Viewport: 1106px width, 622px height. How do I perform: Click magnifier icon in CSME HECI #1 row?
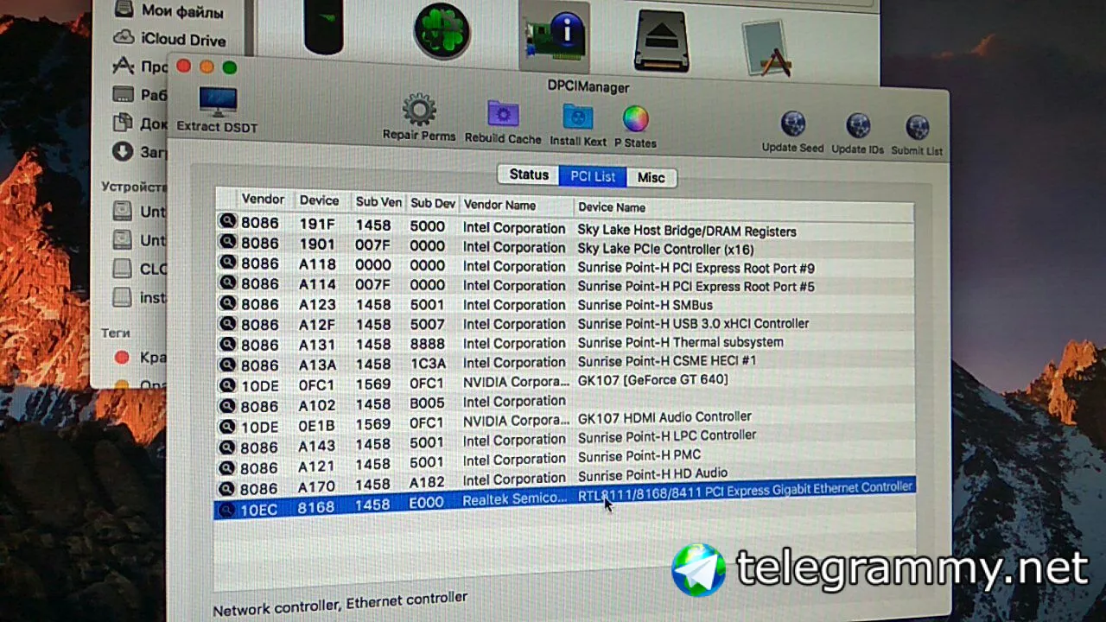(x=227, y=365)
